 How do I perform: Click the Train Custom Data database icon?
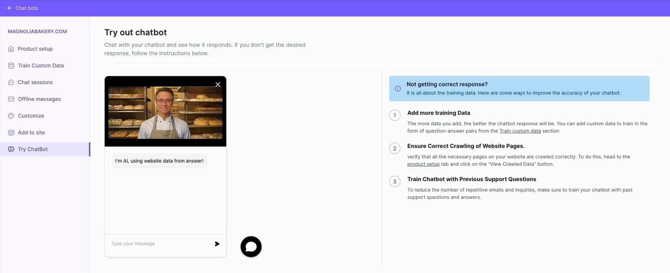11,66
